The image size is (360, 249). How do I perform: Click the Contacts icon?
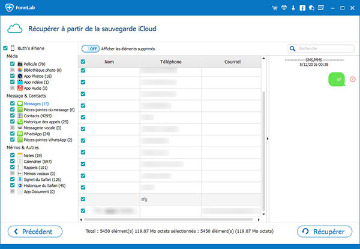(x=20, y=116)
